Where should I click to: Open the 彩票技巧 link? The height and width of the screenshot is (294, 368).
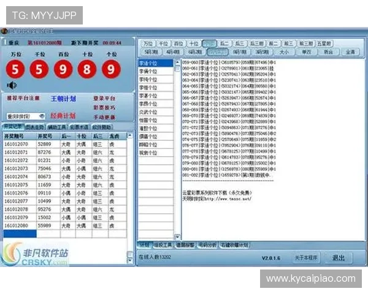[104, 108]
